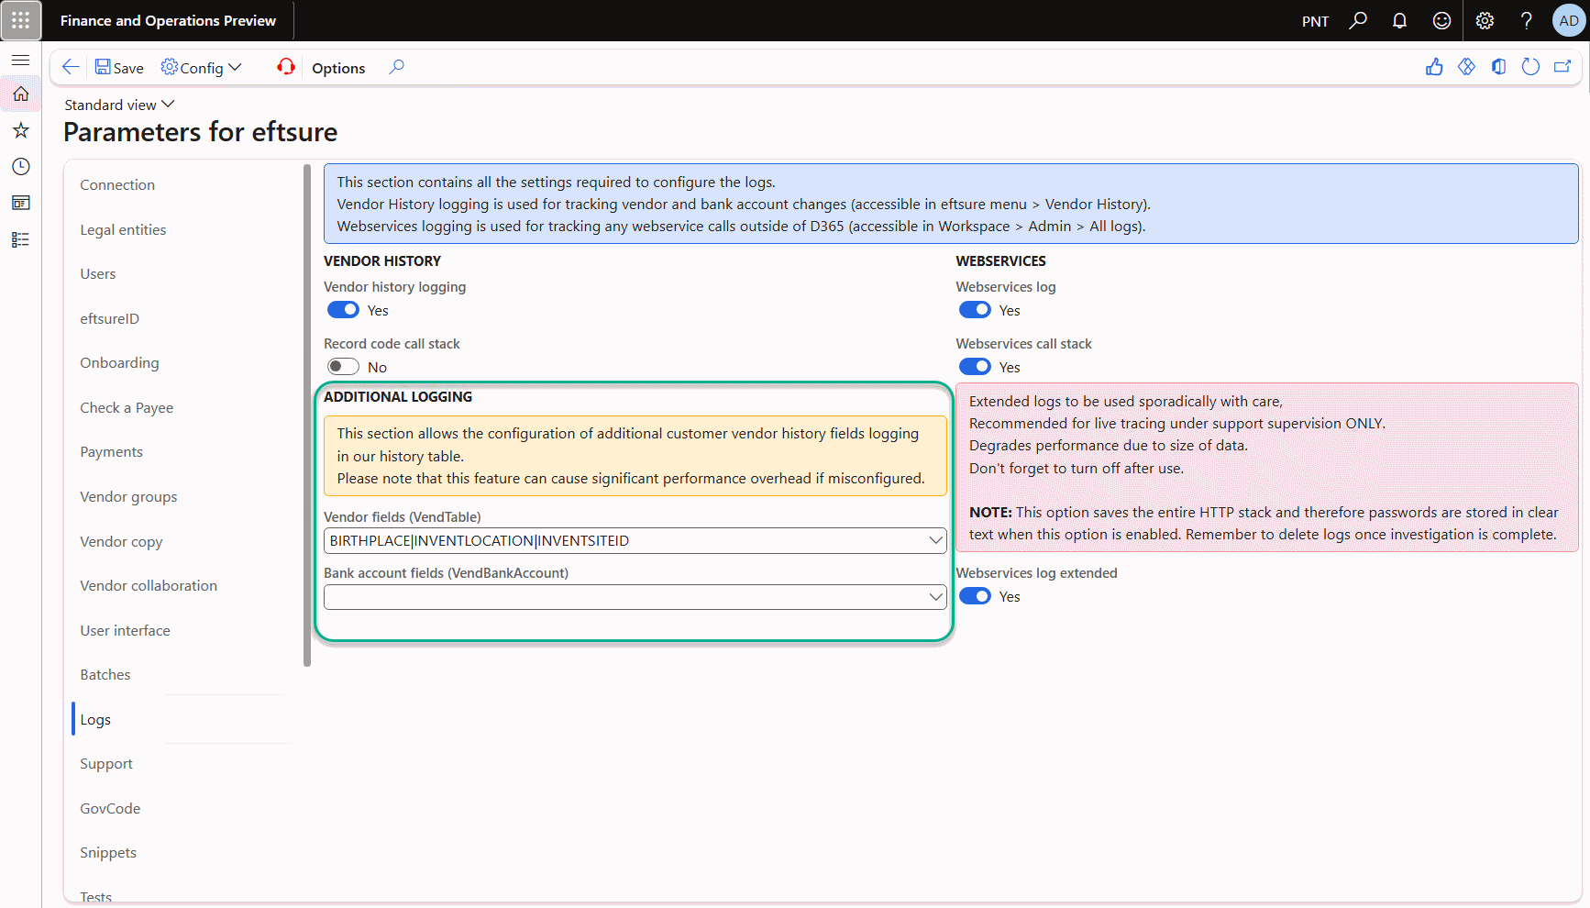Go to the Home icon in sidebar
Viewport: 1590px width, 908px height.
tap(20, 94)
